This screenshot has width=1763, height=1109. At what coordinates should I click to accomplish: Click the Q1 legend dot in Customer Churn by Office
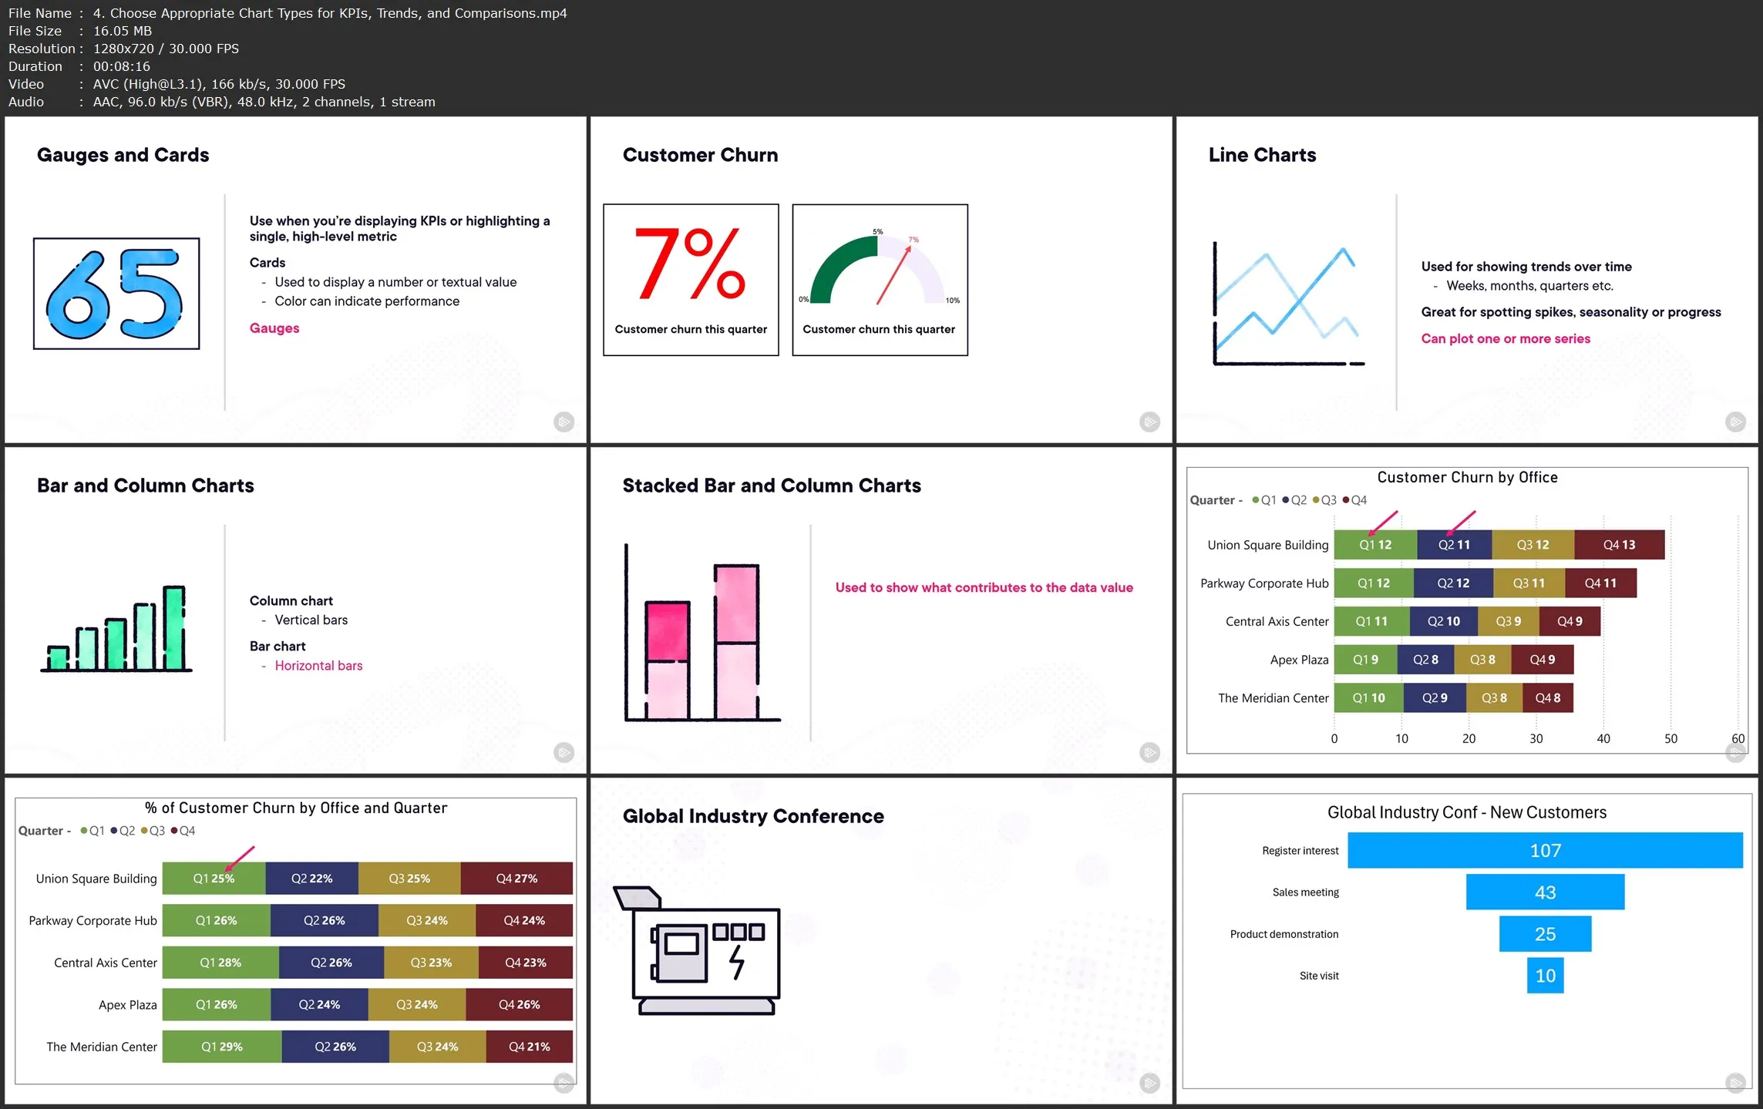pyautogui.click(x=1255, y=500)
